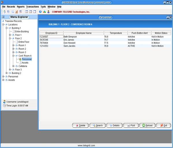The image size is (173, 148).
Task: Select the Assets item under Conf. Room A
Action: 25,63
